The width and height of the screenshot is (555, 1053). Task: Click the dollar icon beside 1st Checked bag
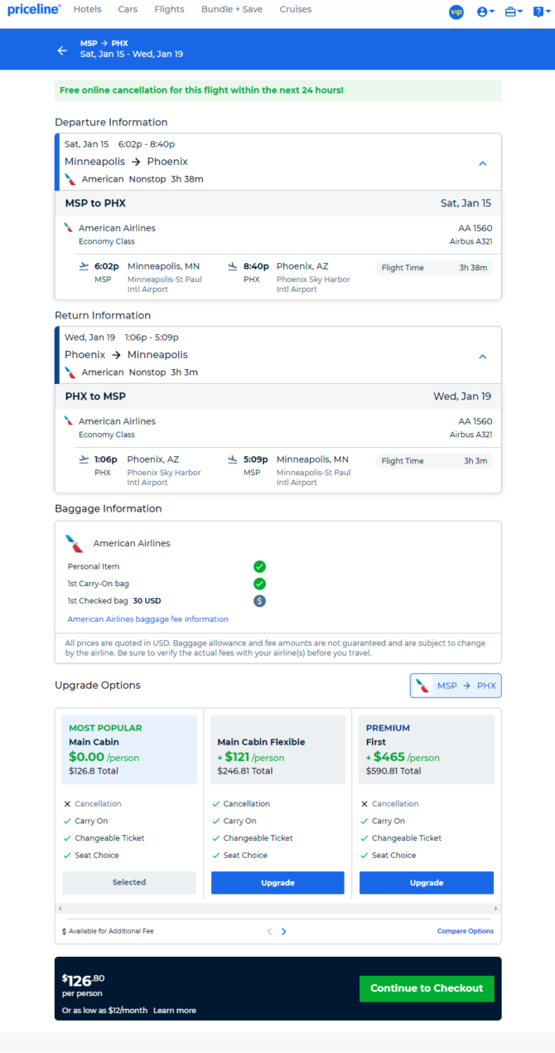pyautogui.click(x=259, y=601)
